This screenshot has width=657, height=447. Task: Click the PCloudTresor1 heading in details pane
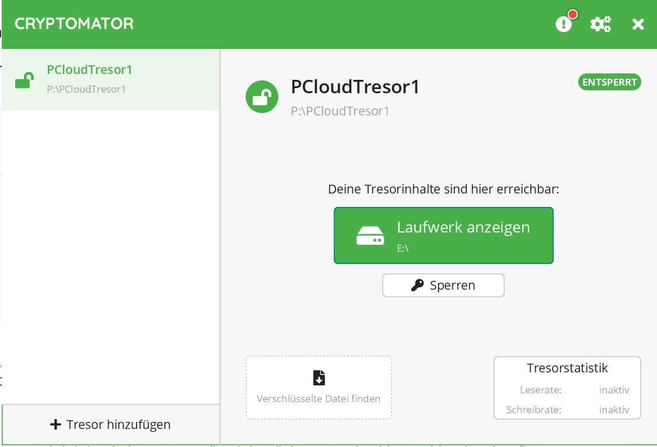[355, 87]
